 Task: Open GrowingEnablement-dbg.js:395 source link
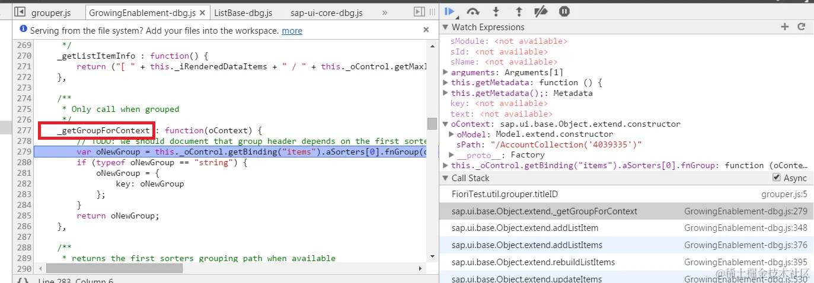(746, 262)
